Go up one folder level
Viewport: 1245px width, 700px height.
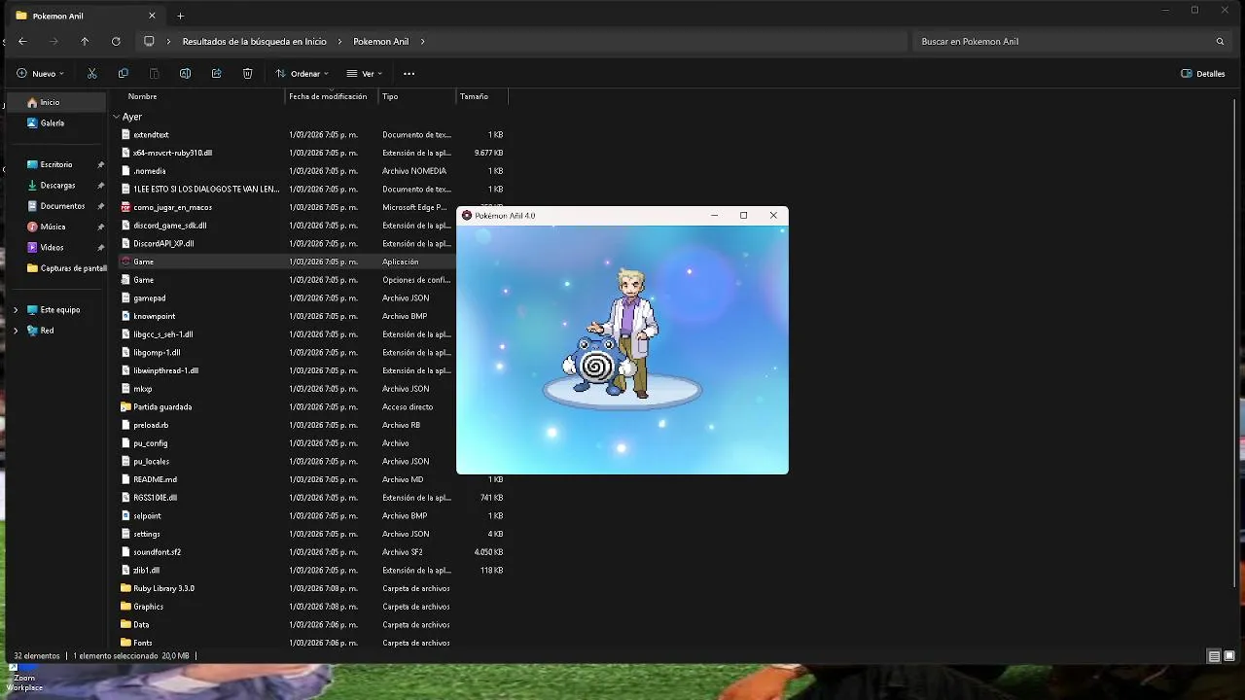(85, 42)
